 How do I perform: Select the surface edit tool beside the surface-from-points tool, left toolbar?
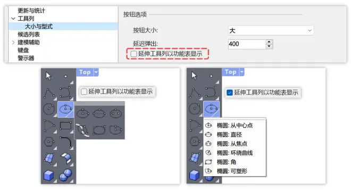(x=66, y=158)
